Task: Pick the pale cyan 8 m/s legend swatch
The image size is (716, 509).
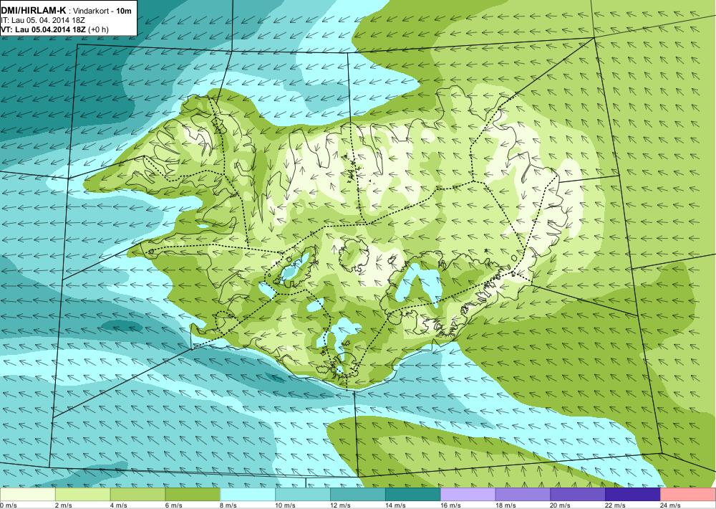Action: pos(248,495)
